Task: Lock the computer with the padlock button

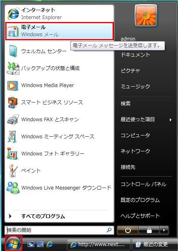Action: [149, 230]
